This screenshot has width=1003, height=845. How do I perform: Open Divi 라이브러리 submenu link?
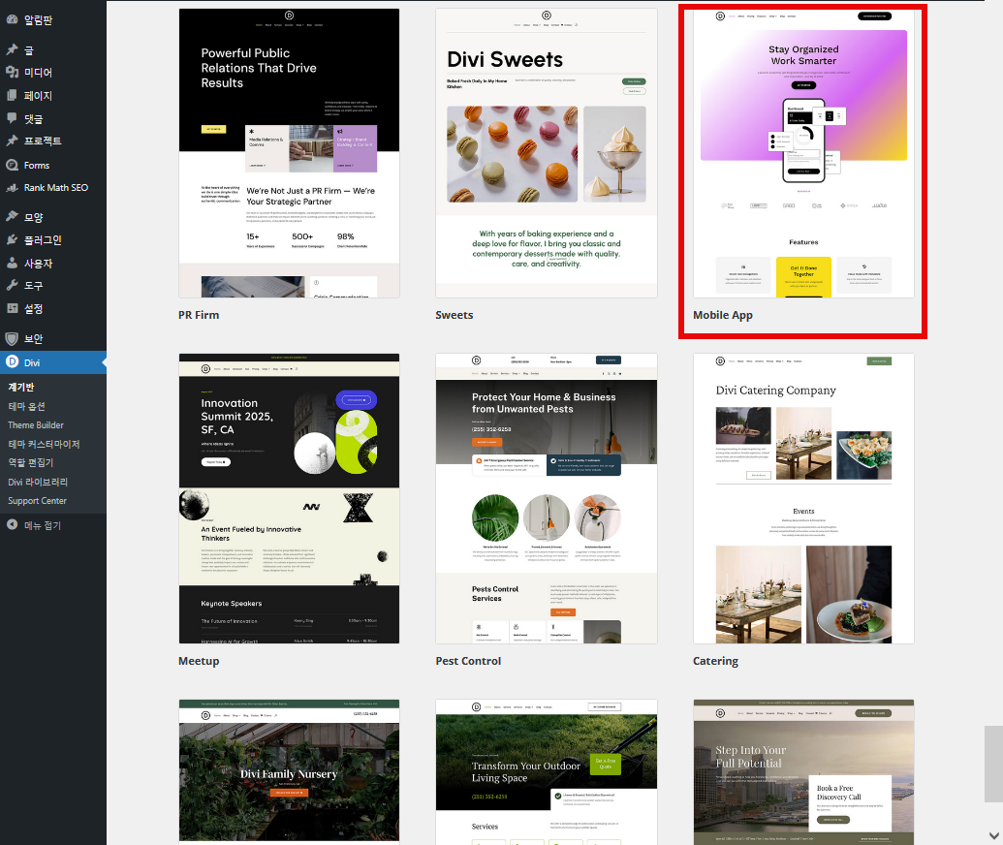38,482
